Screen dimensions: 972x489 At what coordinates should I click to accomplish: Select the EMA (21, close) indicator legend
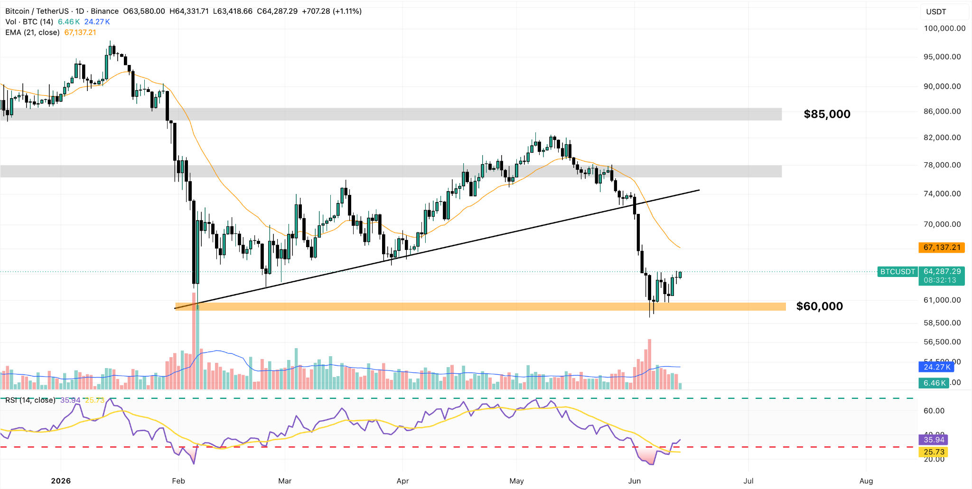pyautogui.click(x=32, y=32)
